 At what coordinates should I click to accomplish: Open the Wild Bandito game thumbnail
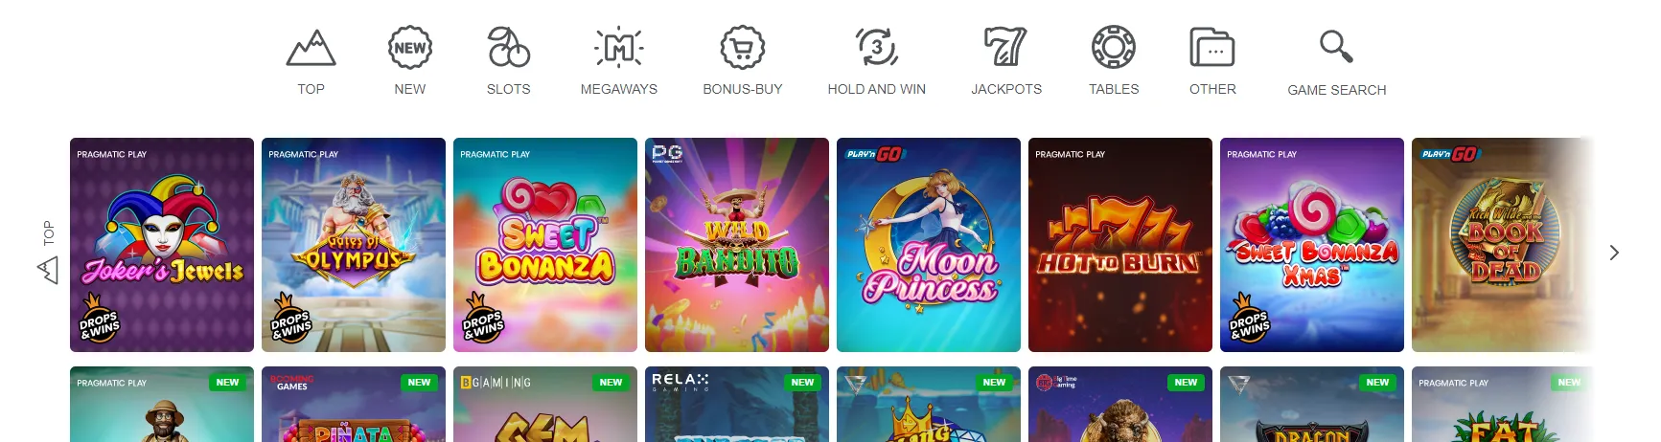[737, 245]
